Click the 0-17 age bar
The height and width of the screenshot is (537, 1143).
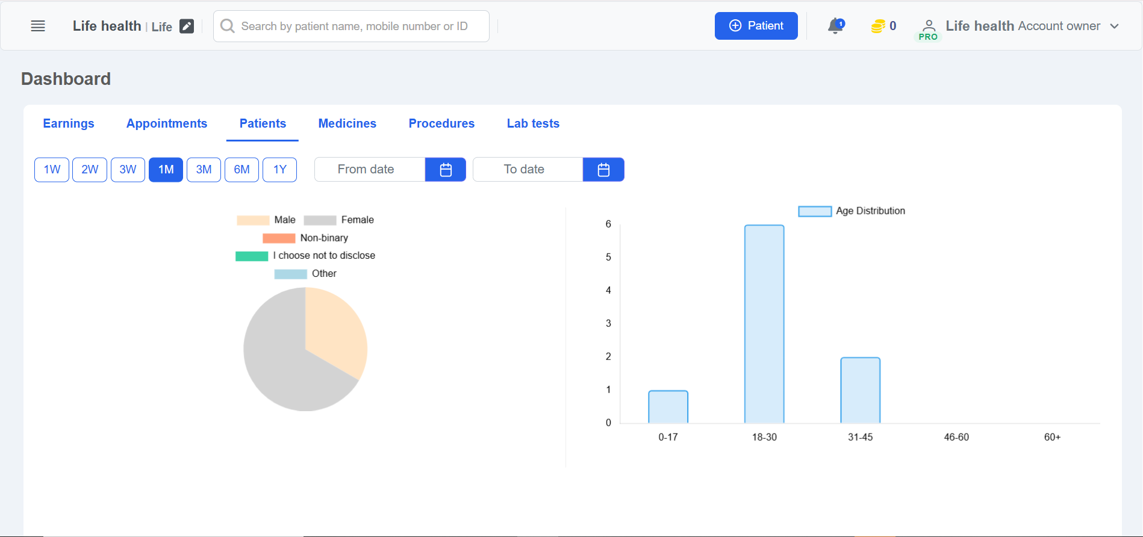pos(668,407)
